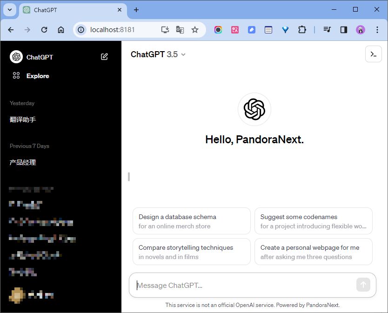388x313 pixels.
Task: Toggle the browser side panel
Action: pyautogui.click(x=344, y=30)
